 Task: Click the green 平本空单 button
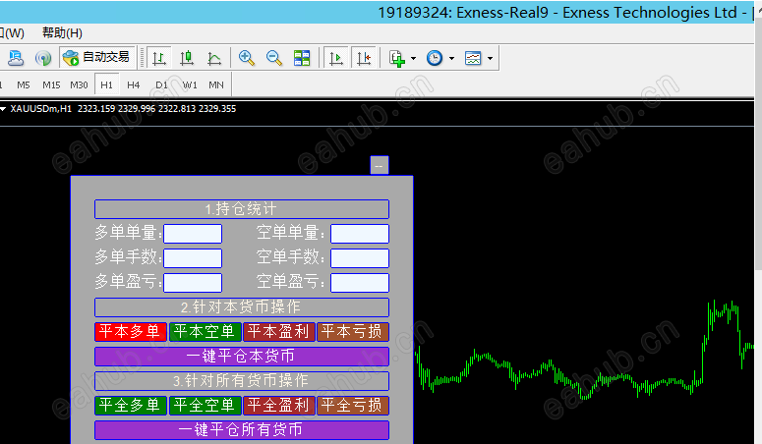[x=205, y=332]
